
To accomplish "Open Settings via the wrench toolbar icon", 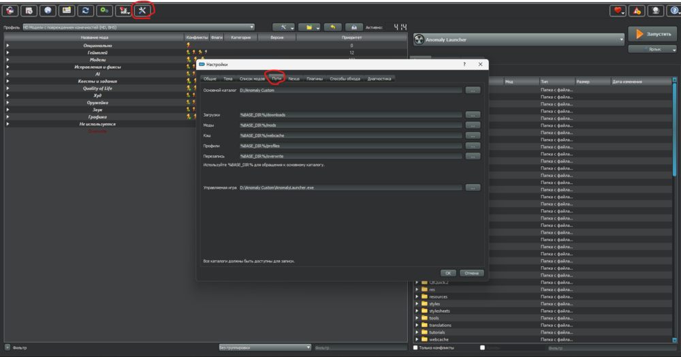I will pos(142,10).
